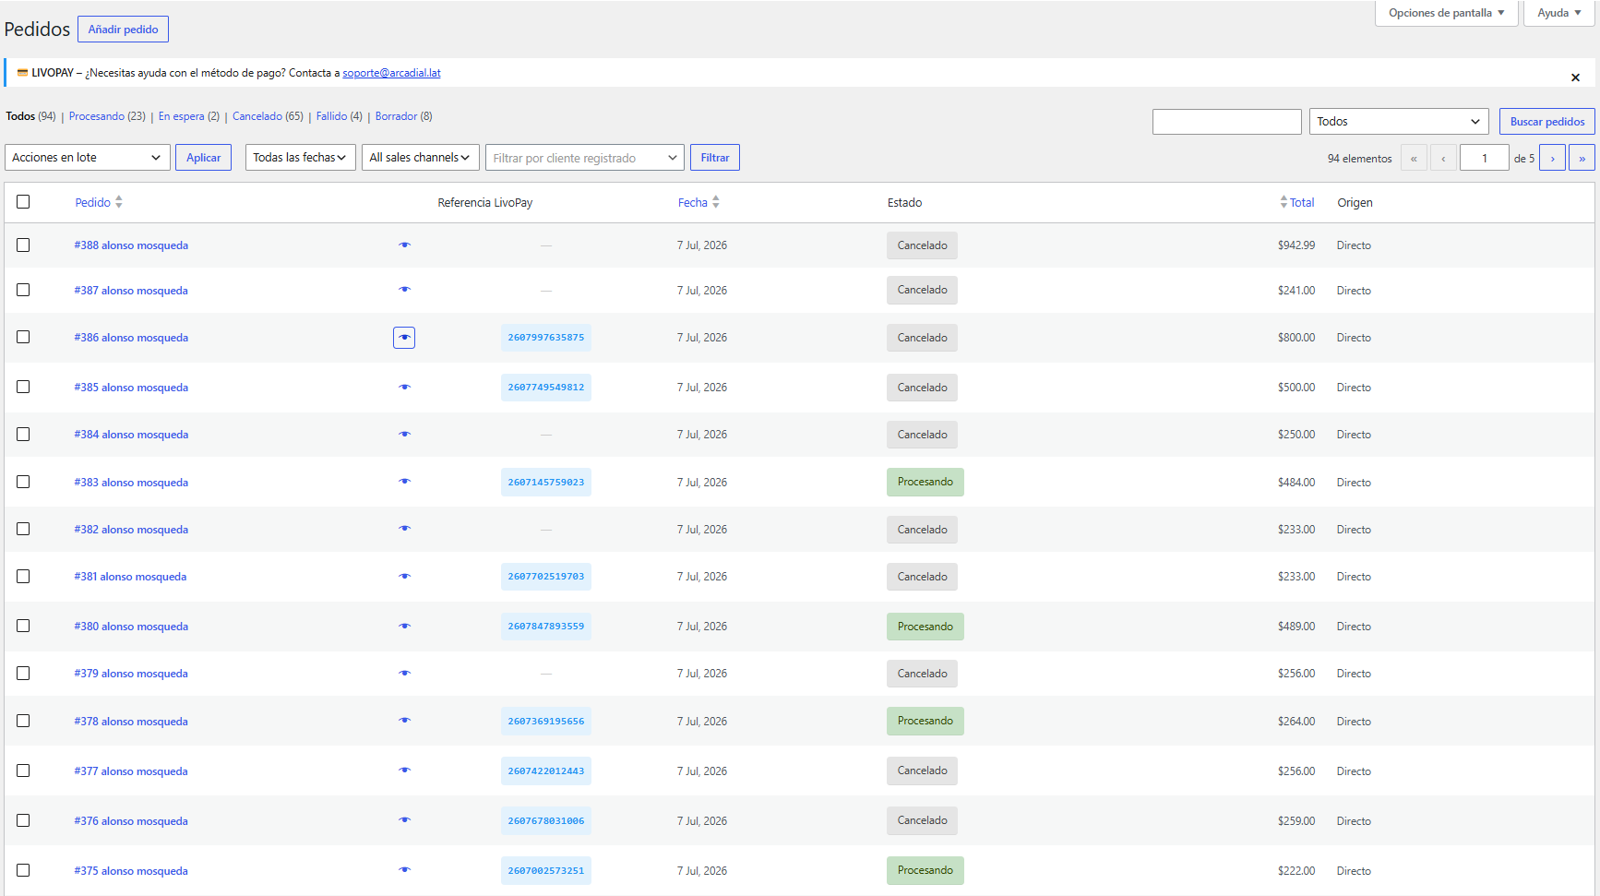Dismiss the LIVOPAY notice with the X
The image size is (1600, 896).
pyautogui.click(x=1575, y=78)
